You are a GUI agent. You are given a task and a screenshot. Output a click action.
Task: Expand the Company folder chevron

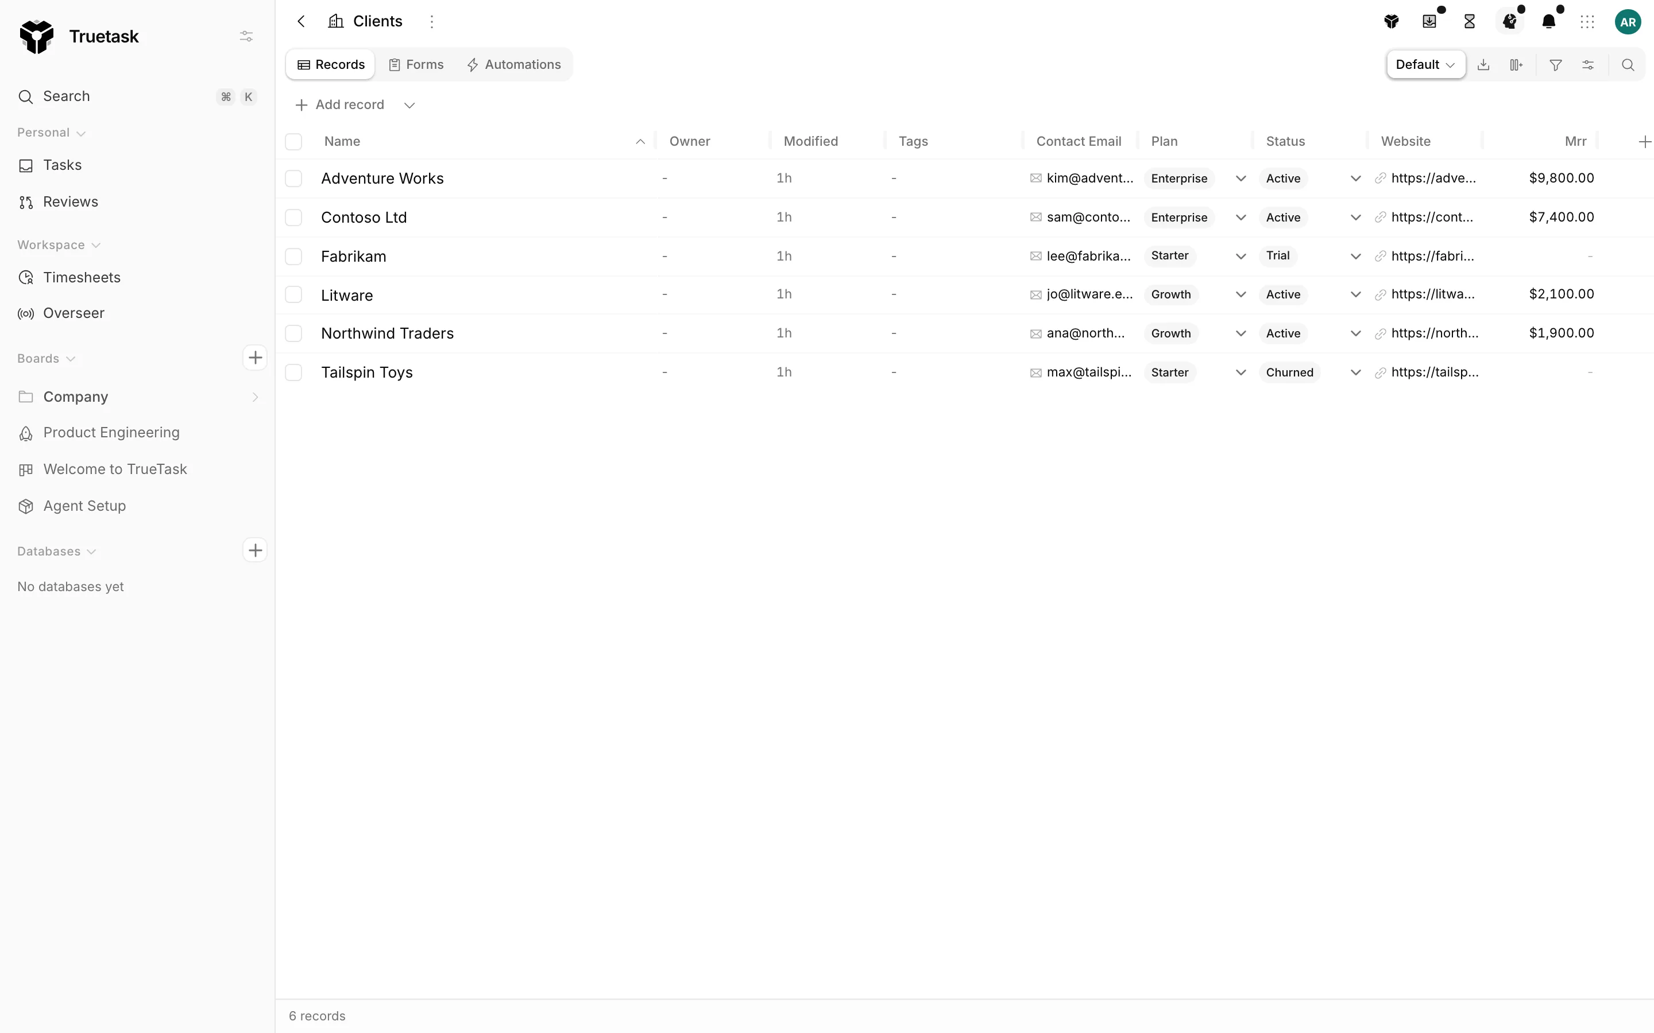pyautogui.click(x=255, y=397)
